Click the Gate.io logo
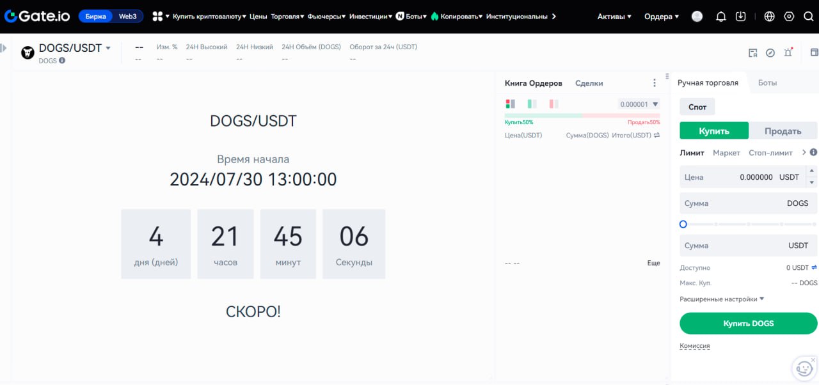The image size is (819, 385). point(37,16)
